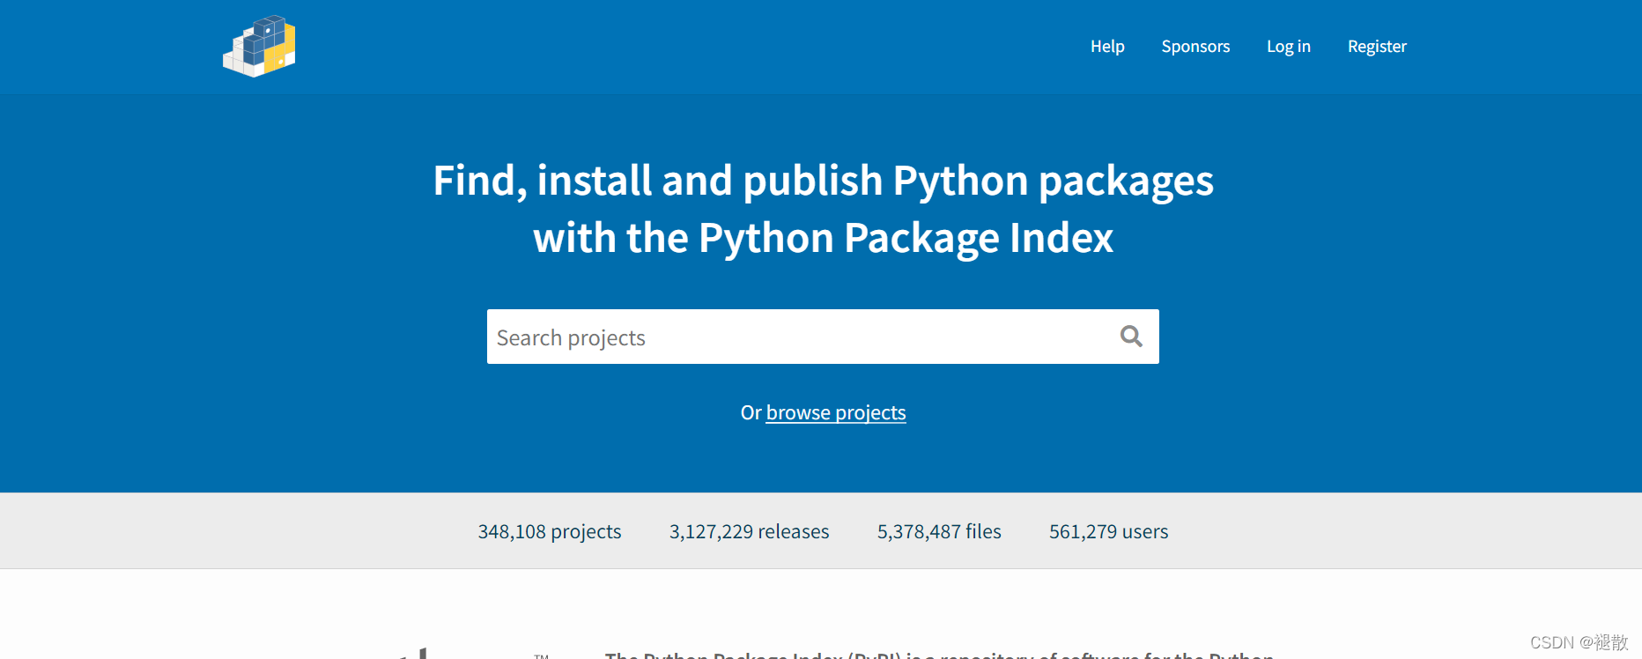1642x659 pixels.
Task: Click the yellow cube on the PyPI logo
Action: coord(282,55)
